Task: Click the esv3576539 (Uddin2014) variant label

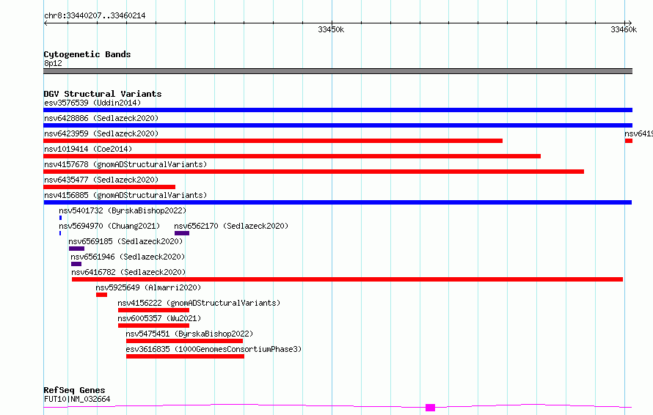Action: (92, 103)
